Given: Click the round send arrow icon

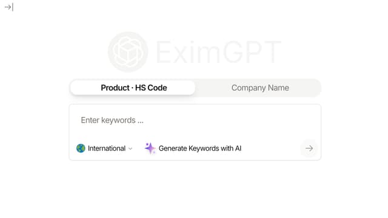Looking at the screenshot, I should (309, 148).
